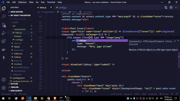Open the Extensions view
This screenshot has height=101, width=180.
(x=4, y=41)
